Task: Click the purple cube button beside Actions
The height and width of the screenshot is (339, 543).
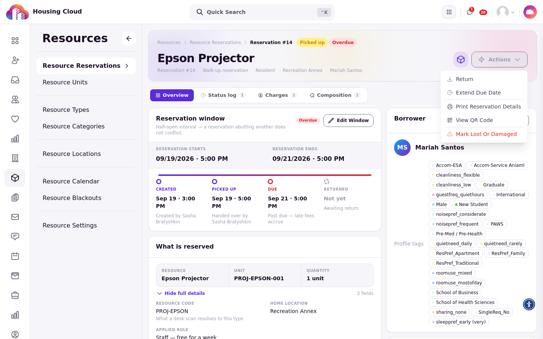Action: pyautogui.click(x=461, y=60)
